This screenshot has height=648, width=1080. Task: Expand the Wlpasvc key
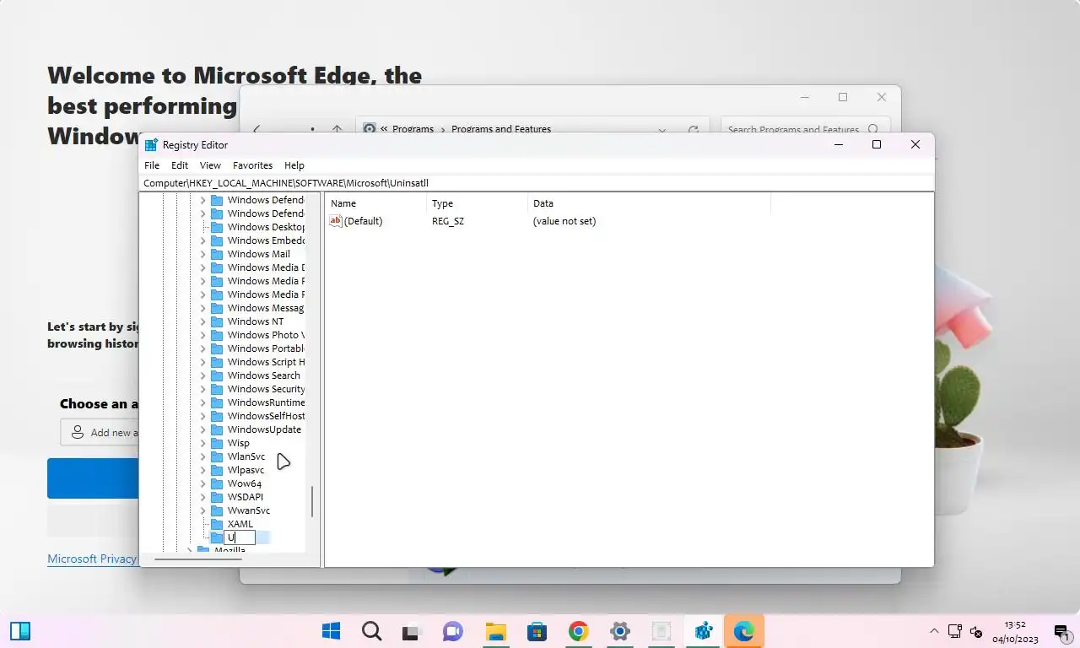[x=202, y=470]
